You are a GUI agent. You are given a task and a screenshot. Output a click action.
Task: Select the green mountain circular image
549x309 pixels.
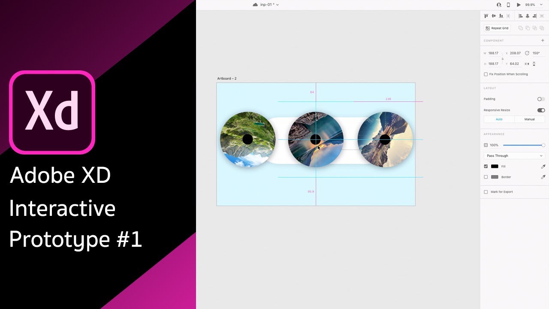tap(247, 139)
